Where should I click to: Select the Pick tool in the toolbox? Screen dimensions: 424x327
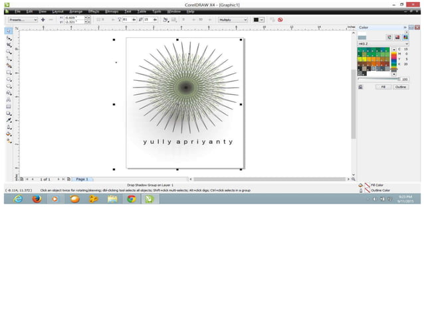click(9, 31)
